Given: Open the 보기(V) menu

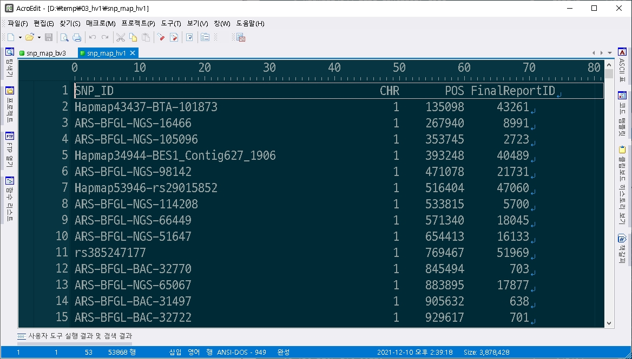Looking at the screenshot, I should coord(198,23).
